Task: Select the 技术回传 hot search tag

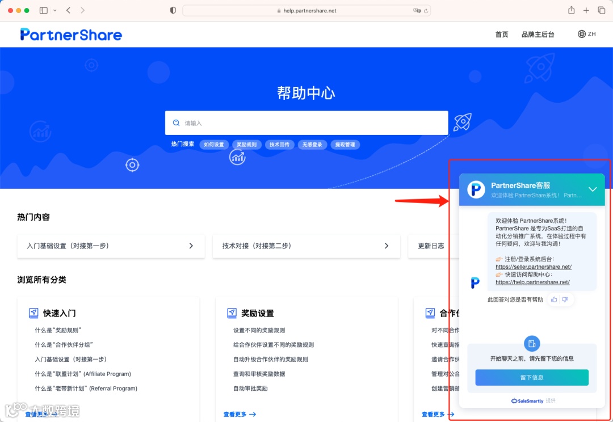Action: pyautogui.click(x=279, y=145)
